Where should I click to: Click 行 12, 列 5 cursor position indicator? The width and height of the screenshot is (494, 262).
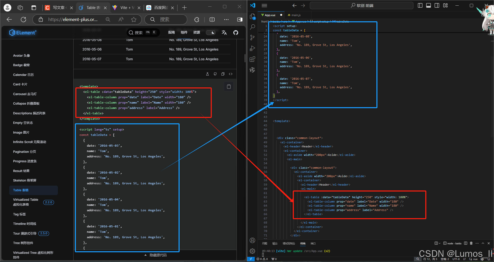tap(430, 259)
